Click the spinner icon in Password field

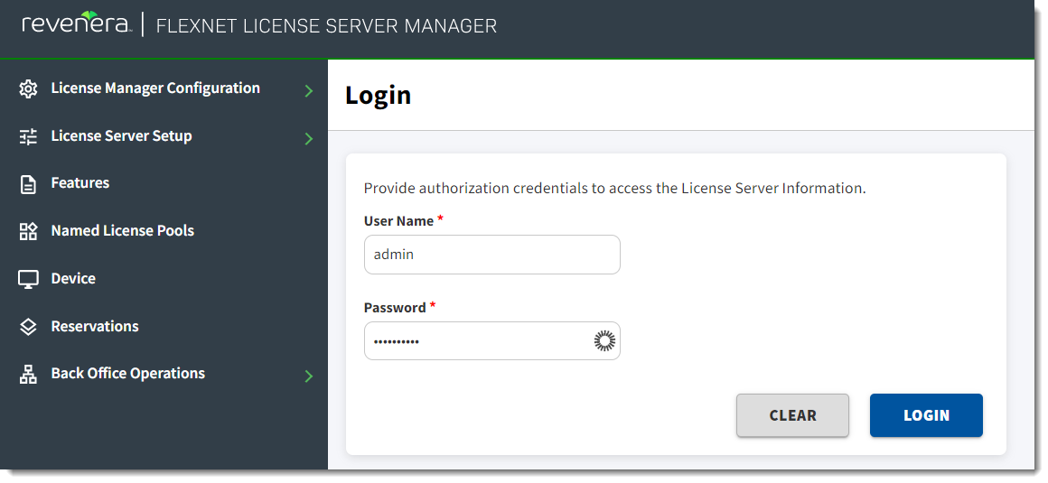coord(604,340)
